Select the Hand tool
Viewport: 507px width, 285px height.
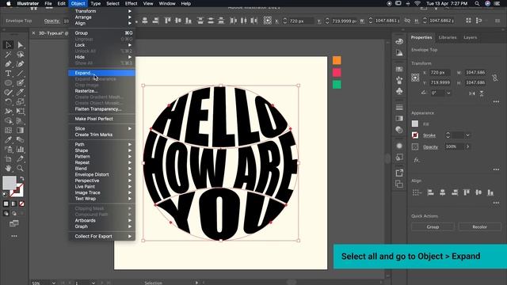click(x=8, y=169)
